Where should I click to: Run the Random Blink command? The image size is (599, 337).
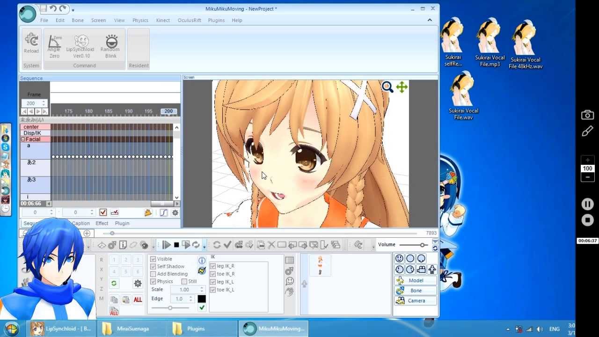coord(111,45)
